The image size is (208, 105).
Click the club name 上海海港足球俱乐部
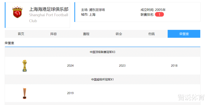click(x=49, y=9)
